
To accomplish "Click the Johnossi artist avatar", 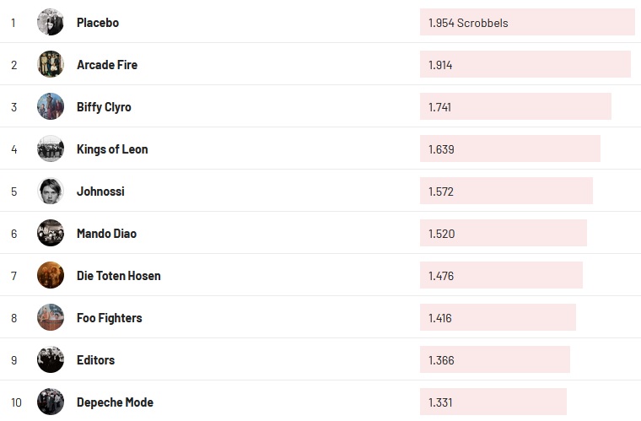I will (51, 192).
